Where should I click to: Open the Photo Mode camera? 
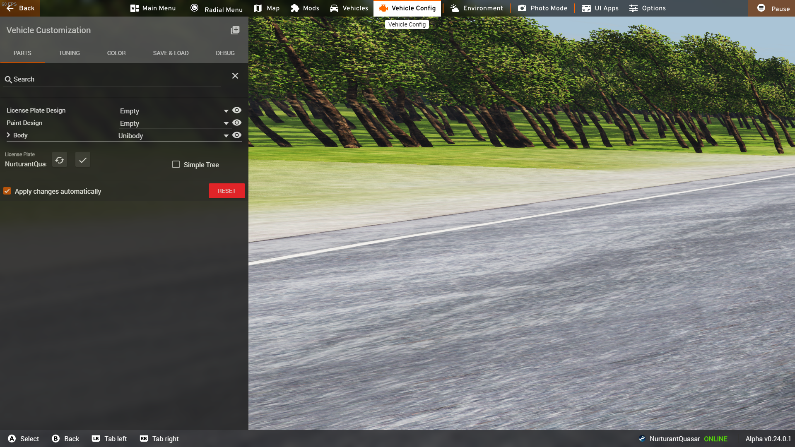[542, 8]
